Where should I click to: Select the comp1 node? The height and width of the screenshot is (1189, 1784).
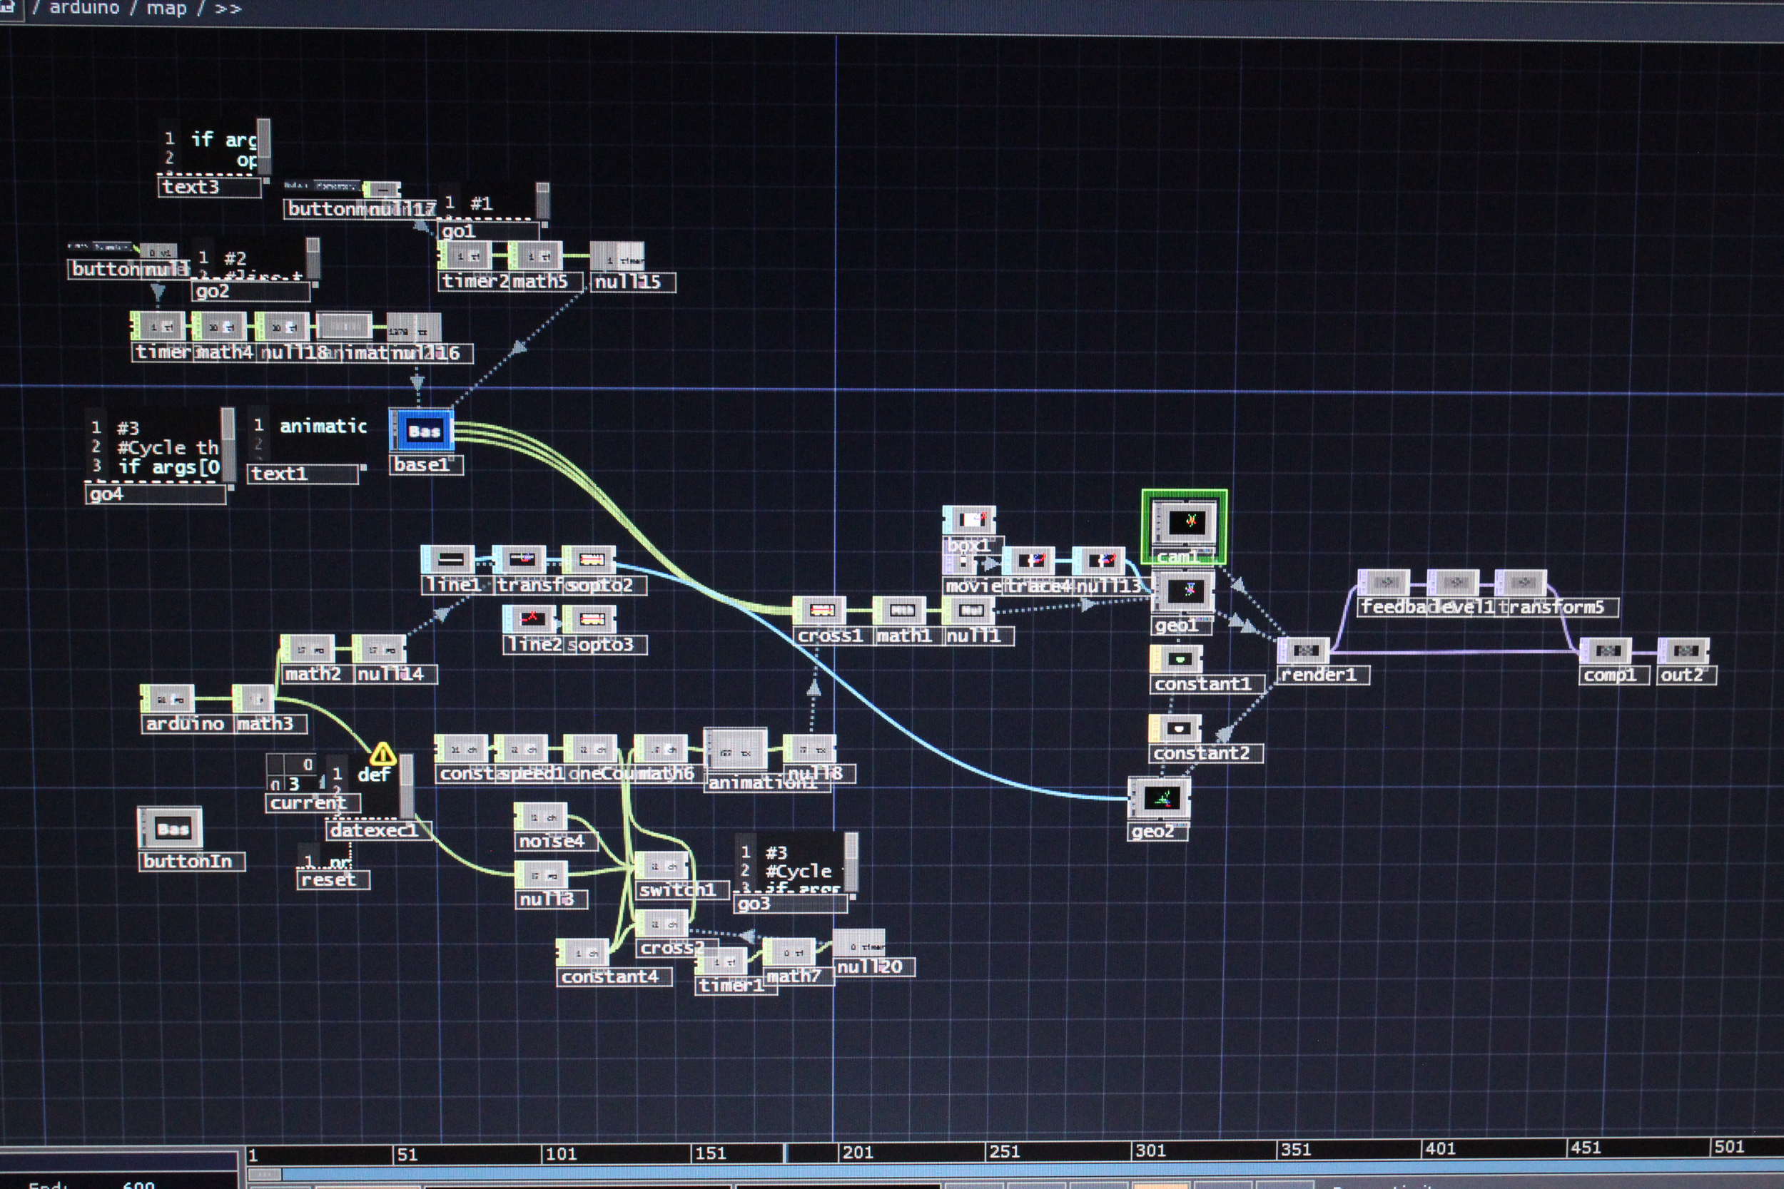pos(1606,650)
